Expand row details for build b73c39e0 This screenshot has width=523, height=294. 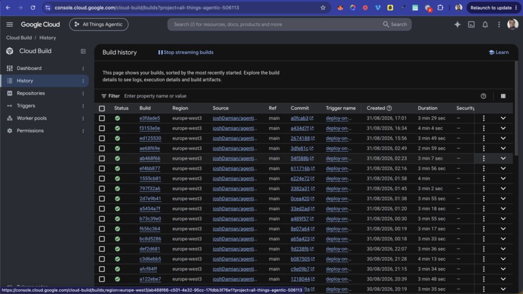503,219
